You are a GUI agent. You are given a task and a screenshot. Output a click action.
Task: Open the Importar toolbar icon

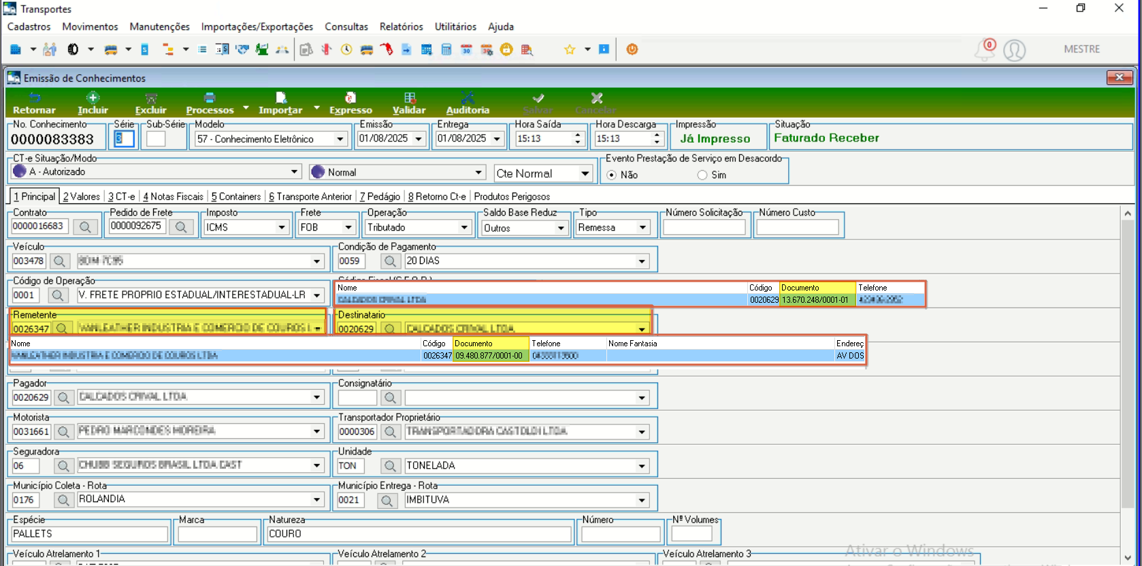(280, 98)
